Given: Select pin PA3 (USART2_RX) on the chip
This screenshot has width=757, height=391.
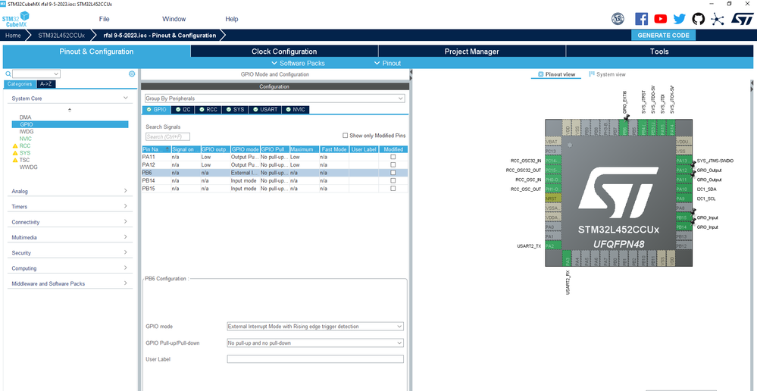Looking at the screenshot, I should point(568,258).
